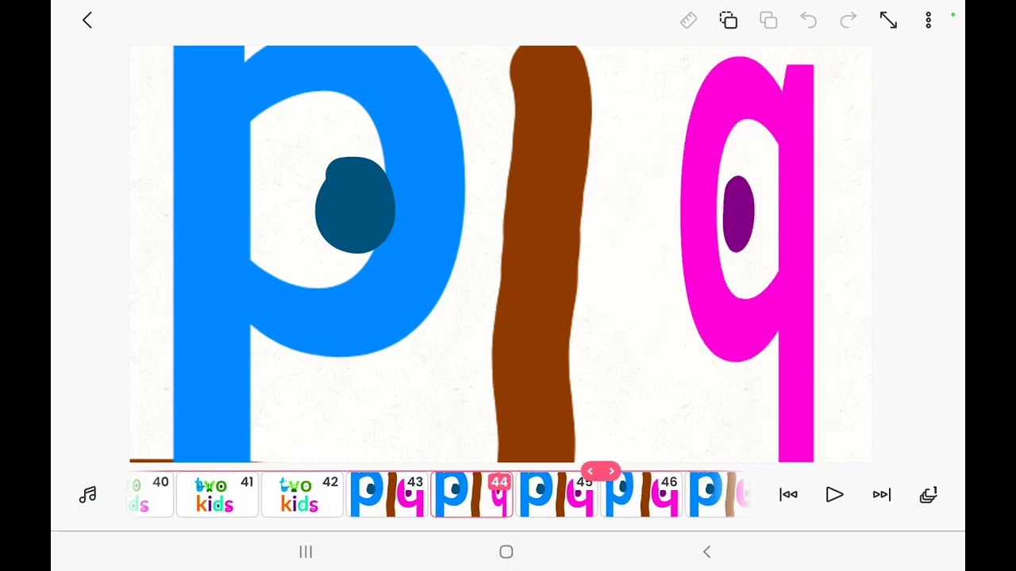The height and width of the screenshot is (571, 1016).
Task: Select frame 43 thumbnail
Action: tap(387, 495)
